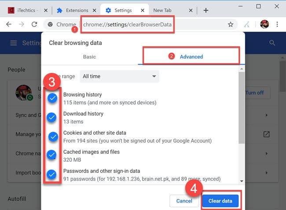
Task: Click the '320 MB' text
Action: (x=72, y=160)
